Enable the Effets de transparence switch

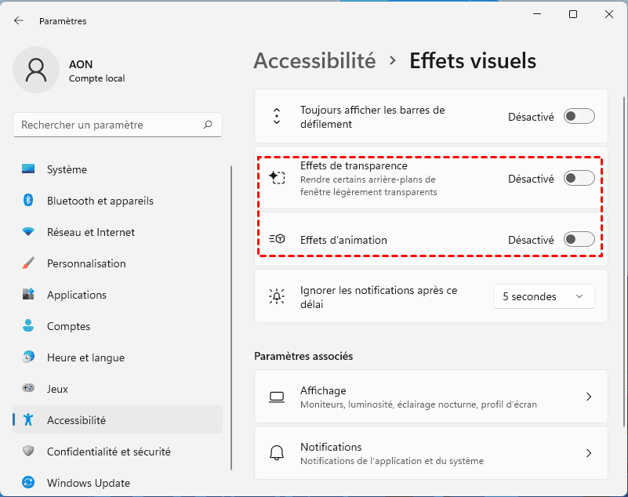coord(579,179)
